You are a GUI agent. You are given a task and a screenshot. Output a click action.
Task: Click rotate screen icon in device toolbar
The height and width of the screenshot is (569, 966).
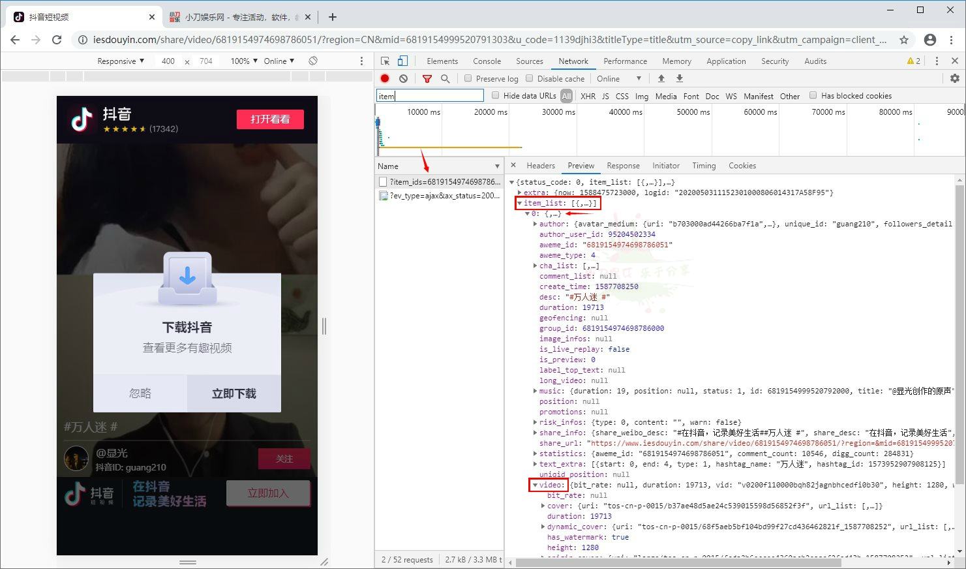coord(313,61)
